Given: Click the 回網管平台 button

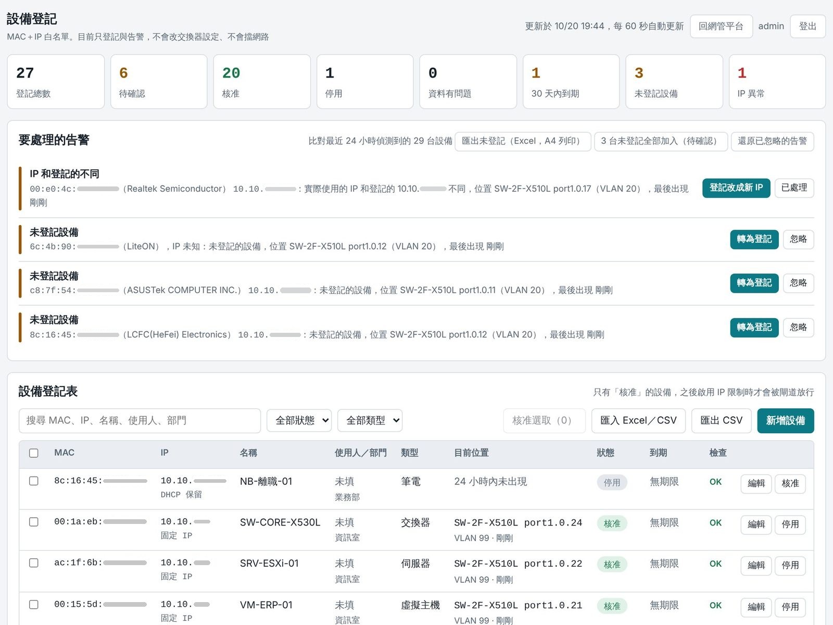Looking at the screenshot, I should click(x=721, y=26).
